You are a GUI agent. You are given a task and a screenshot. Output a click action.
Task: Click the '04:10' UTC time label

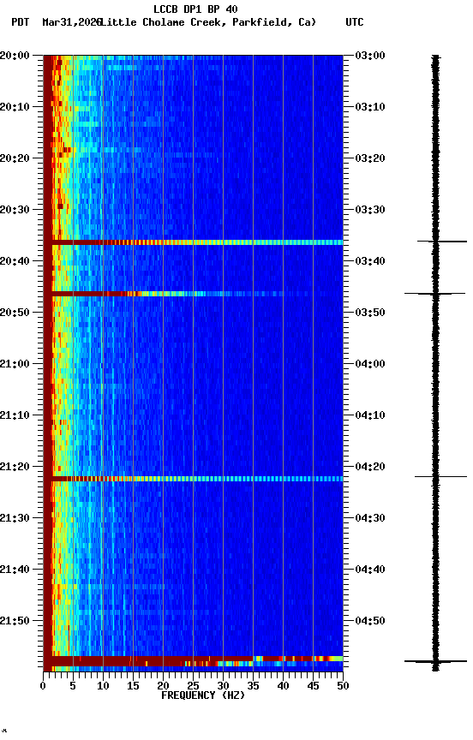pos(370,415)
